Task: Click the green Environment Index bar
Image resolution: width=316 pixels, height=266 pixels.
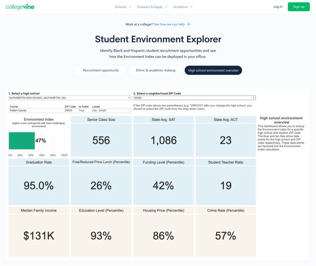Action: click(x=22, y=141)
